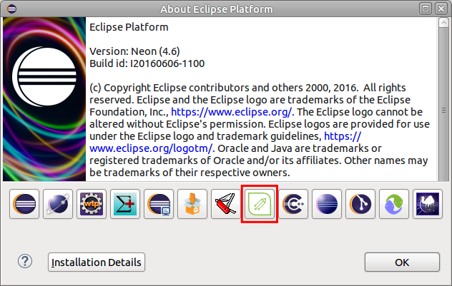
Task: Open the orange Git branch feature icon
Action: [361, 204]
